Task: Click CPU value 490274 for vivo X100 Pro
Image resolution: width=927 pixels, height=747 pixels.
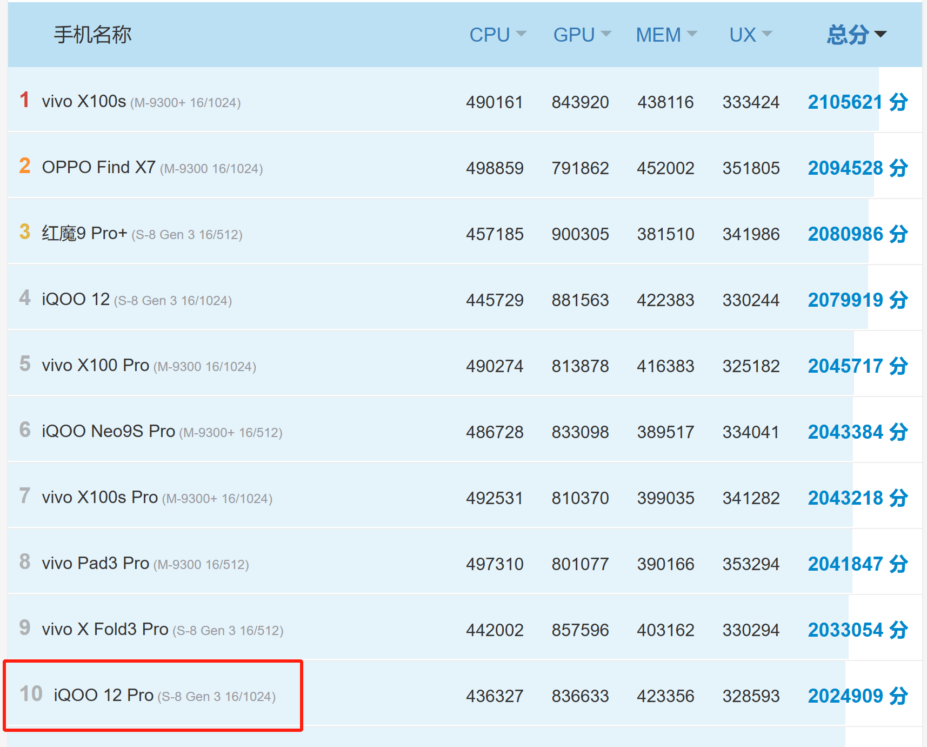Action: tap(495, 366)
